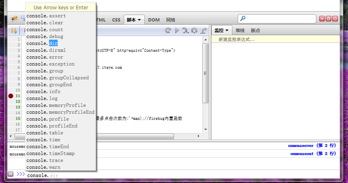Switch to the 堆栈 side tab
Image resolution: width=348 pixels, height=183 pixels.
click(x=240, y=31)
